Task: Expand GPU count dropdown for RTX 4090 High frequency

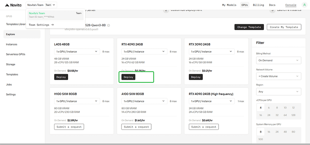Action: click(212, 101)
